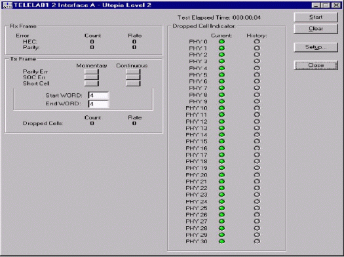Click PHY 23 current green indicator
Screen dimensions: 344x257
click(x=222, y=195)
